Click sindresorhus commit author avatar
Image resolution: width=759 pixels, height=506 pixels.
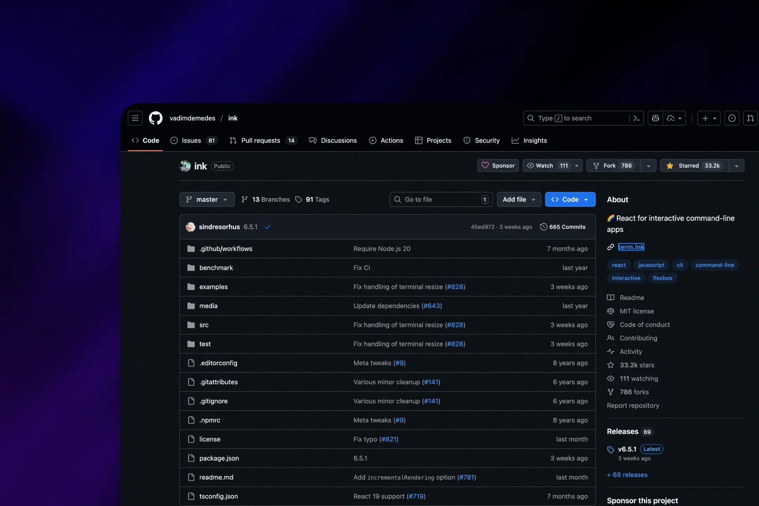coord(191,227)
